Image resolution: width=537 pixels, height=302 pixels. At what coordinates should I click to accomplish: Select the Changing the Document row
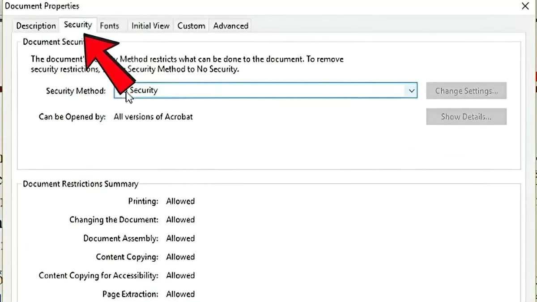[132, 220]
